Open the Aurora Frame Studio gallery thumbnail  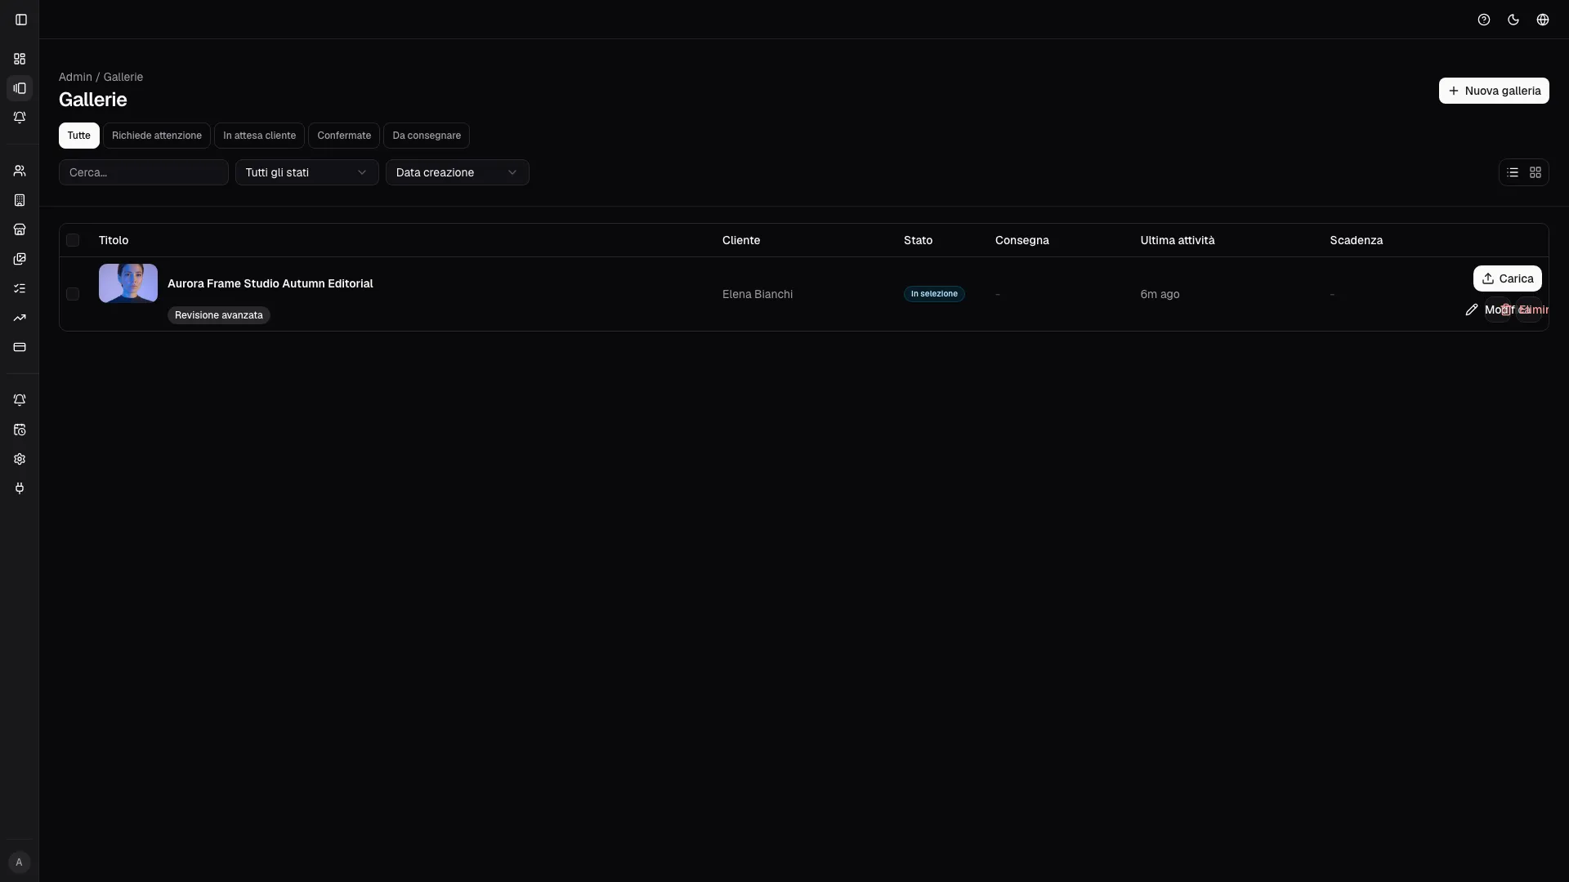[x=128, y=283]
